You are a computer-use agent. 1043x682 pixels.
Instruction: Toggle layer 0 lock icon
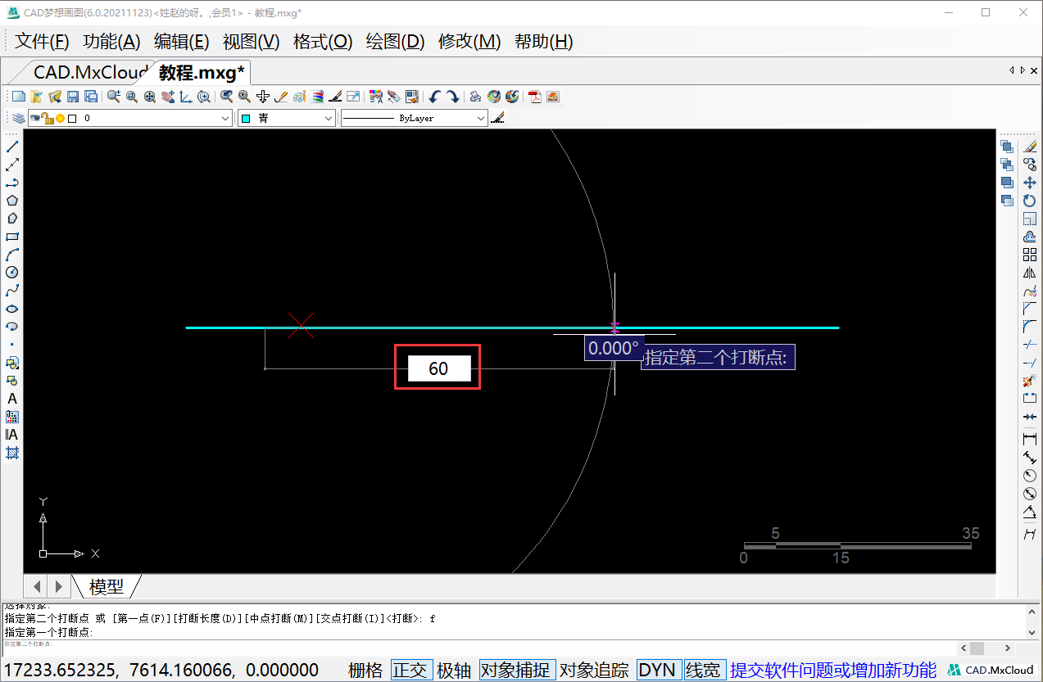(48, 119)
